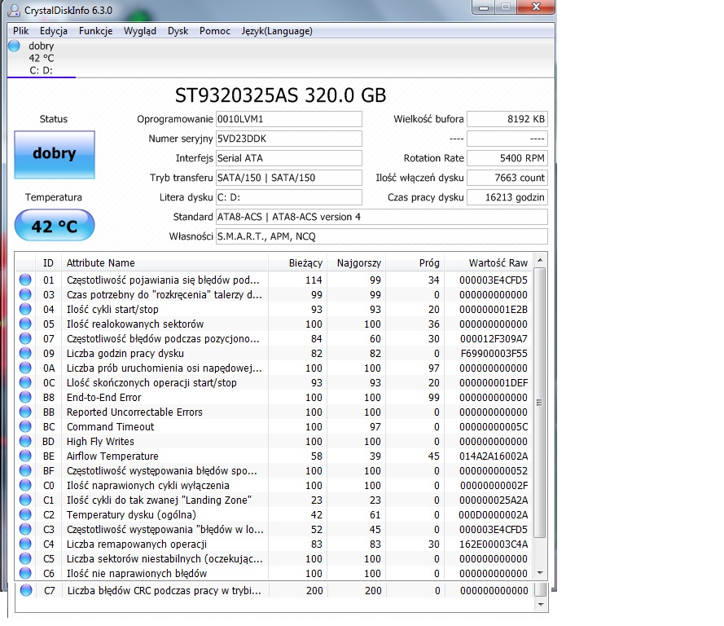Click status orb for attribute C5

tap(25, 558)
